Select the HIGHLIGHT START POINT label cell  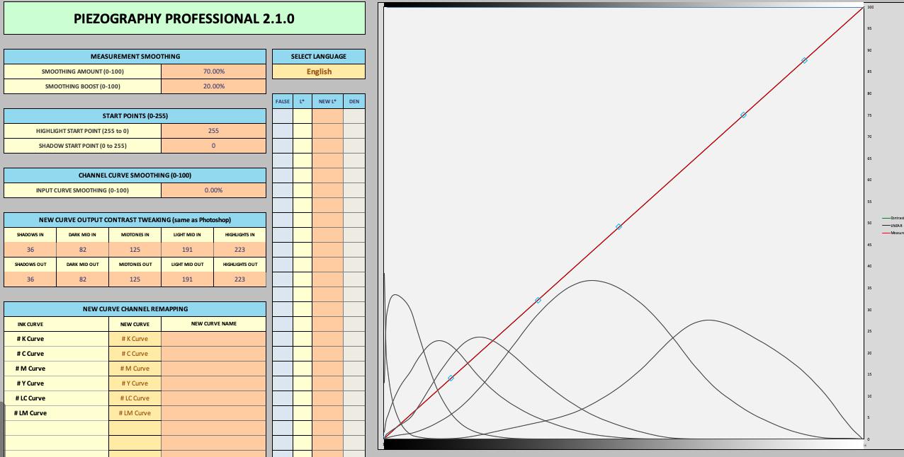point(83,131)
